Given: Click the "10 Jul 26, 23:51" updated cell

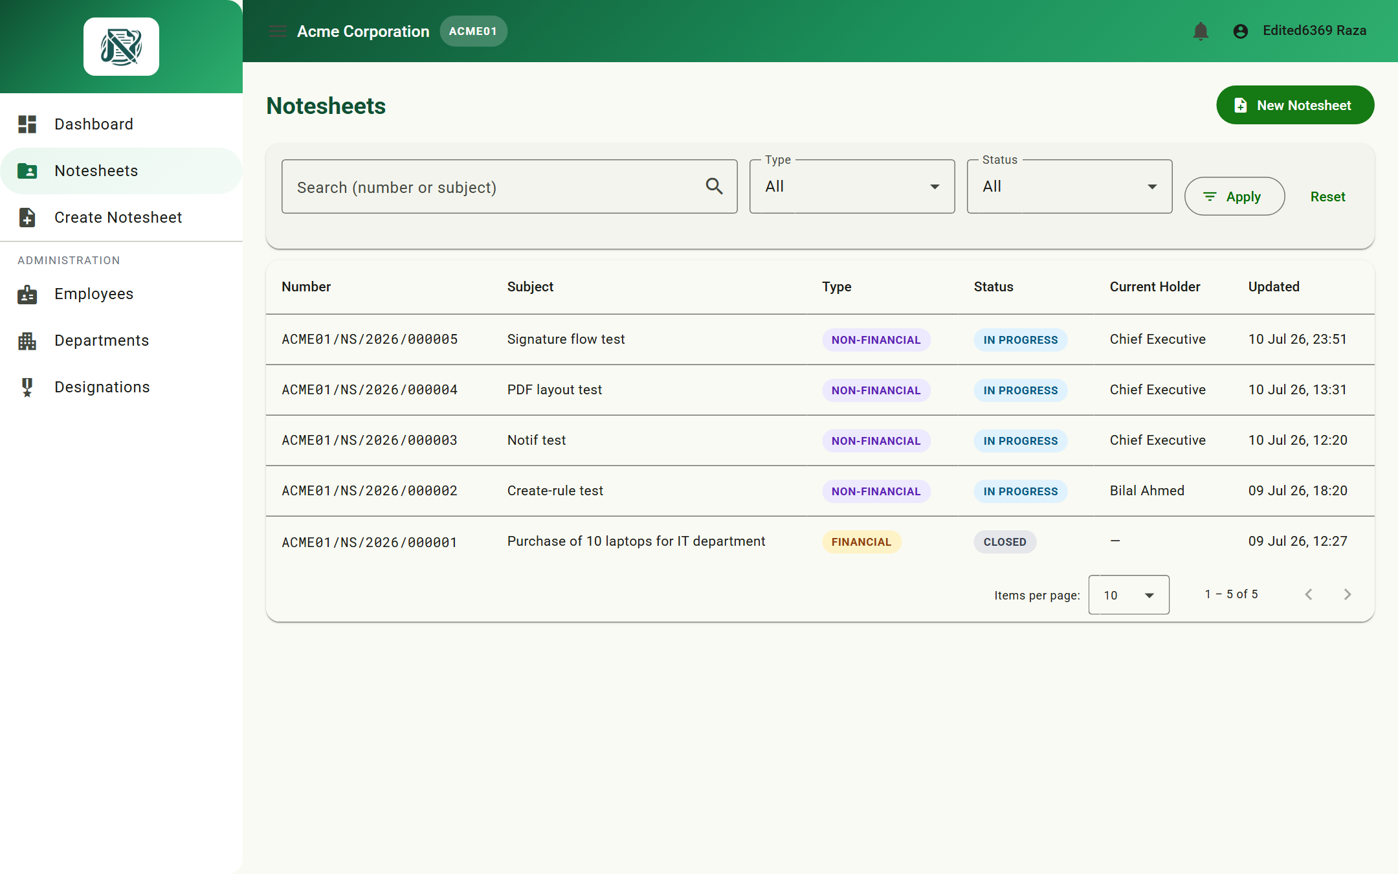Looking at the screenshot, I should [x=1297, y=339].
